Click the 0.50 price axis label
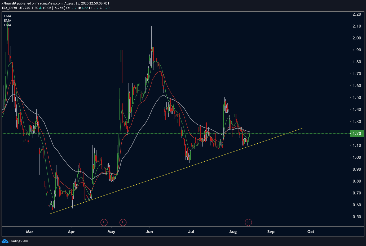 point(357,217)
